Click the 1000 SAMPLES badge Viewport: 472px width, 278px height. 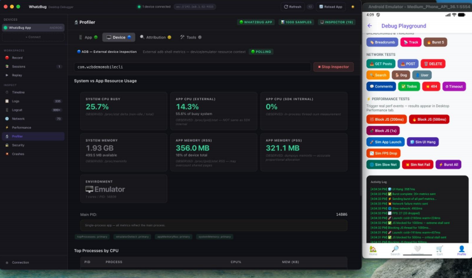296,22
